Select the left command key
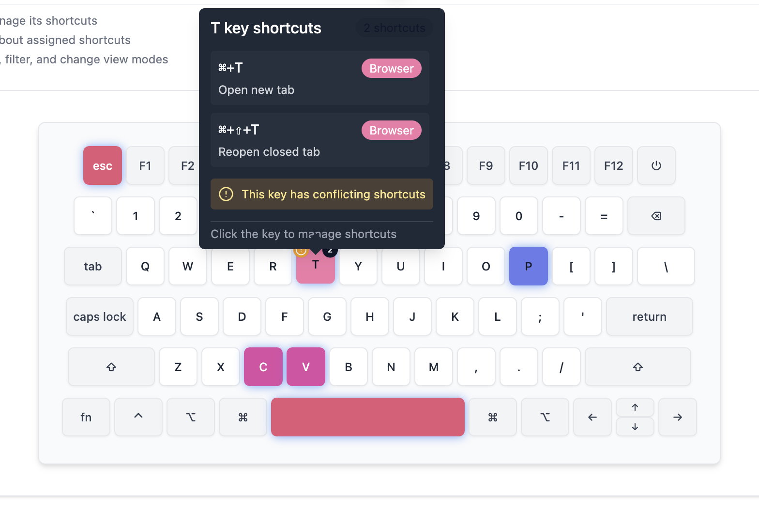Viewport: 759px width, 508px height. coord(243,418)
